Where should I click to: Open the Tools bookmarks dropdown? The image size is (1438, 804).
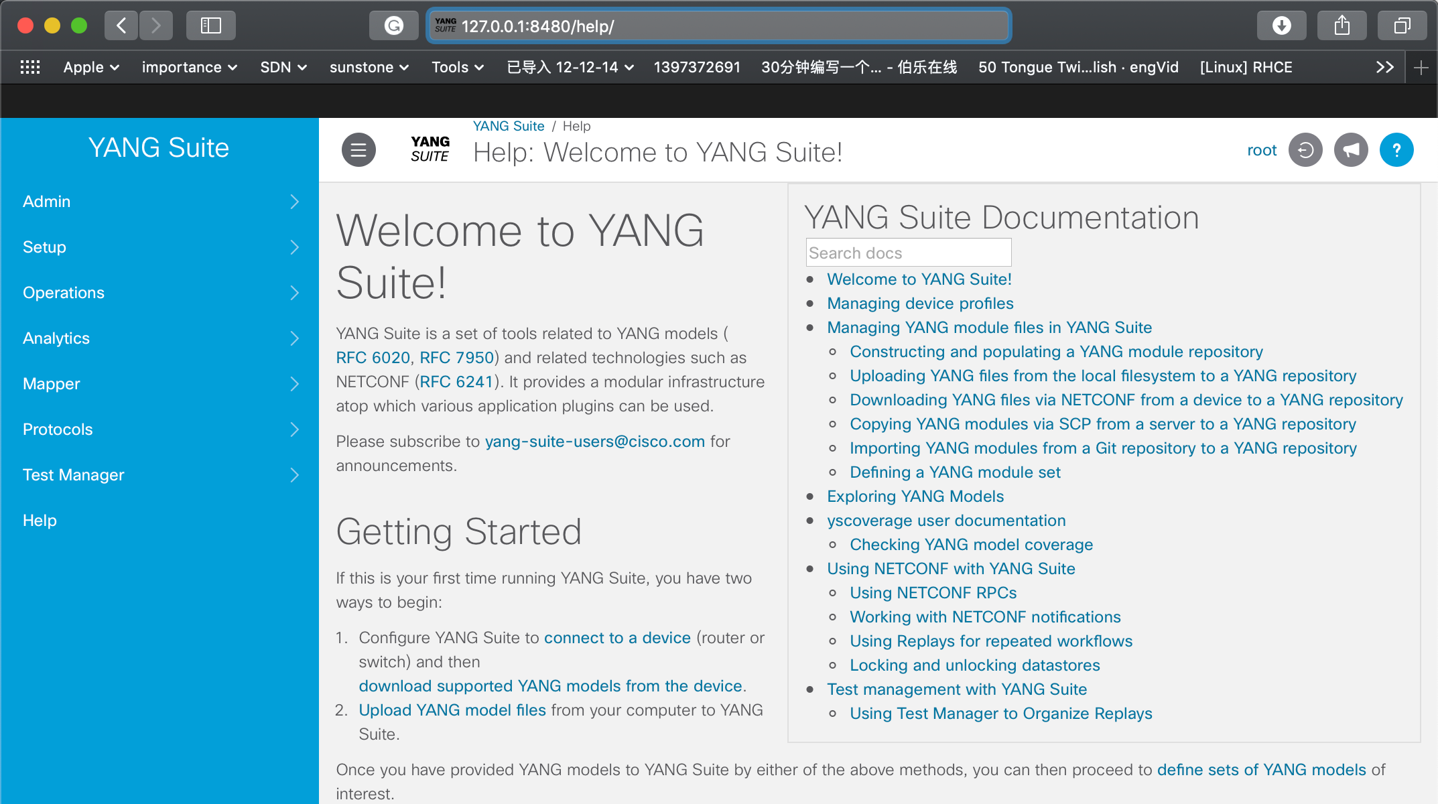tap(458, 67)
